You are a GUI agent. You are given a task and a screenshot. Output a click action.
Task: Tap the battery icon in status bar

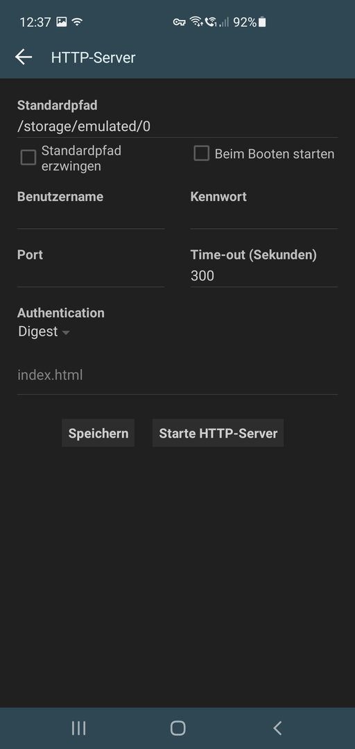click(x=262, y=22)
